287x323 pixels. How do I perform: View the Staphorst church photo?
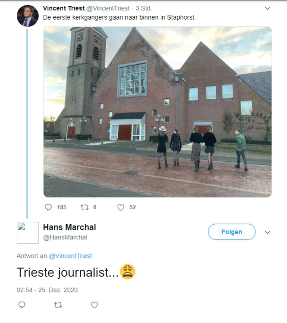157,112
